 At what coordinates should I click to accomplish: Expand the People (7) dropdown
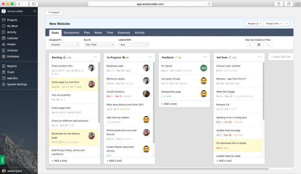click(254, 24)
